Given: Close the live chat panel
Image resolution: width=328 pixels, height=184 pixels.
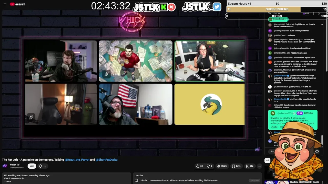Looking at the screenshot, I should tap(319, 14).
